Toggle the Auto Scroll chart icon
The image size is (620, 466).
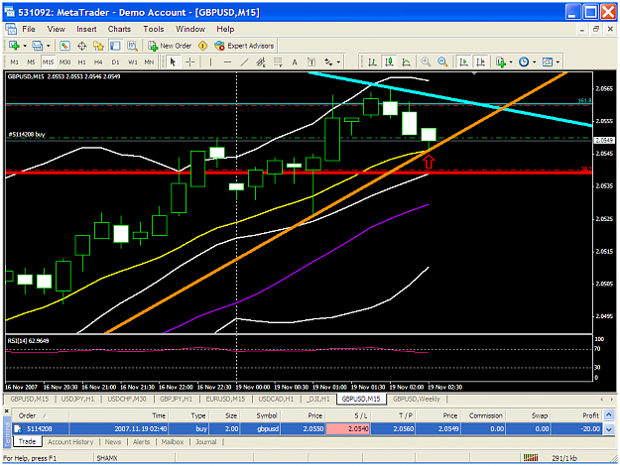[463, 62]
